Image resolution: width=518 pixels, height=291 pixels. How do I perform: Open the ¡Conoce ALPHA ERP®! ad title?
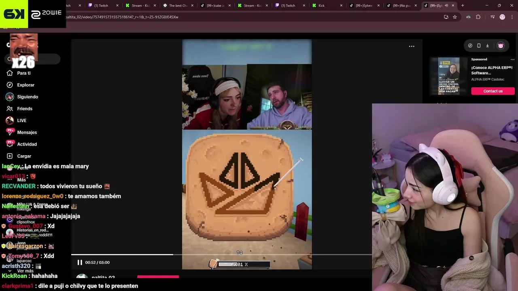click(492, 70)
